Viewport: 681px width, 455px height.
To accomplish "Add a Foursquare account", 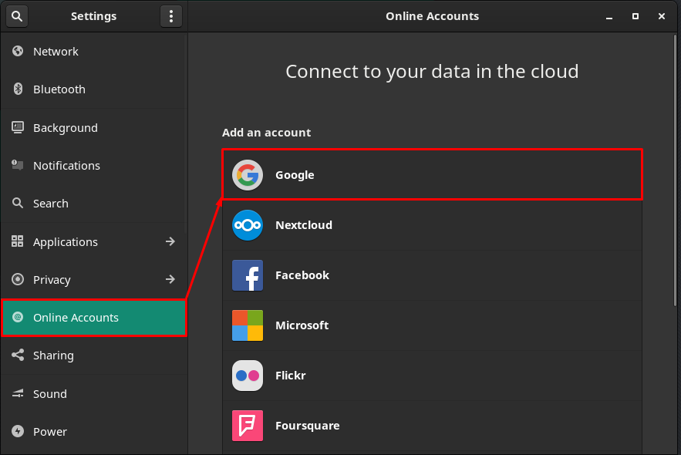I will tap(432, 426).
